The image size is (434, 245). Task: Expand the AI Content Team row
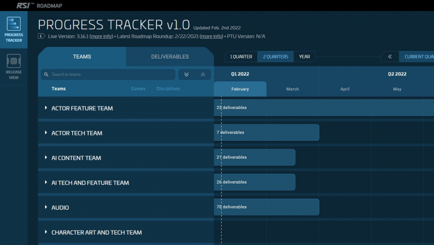tap(46, 158)
